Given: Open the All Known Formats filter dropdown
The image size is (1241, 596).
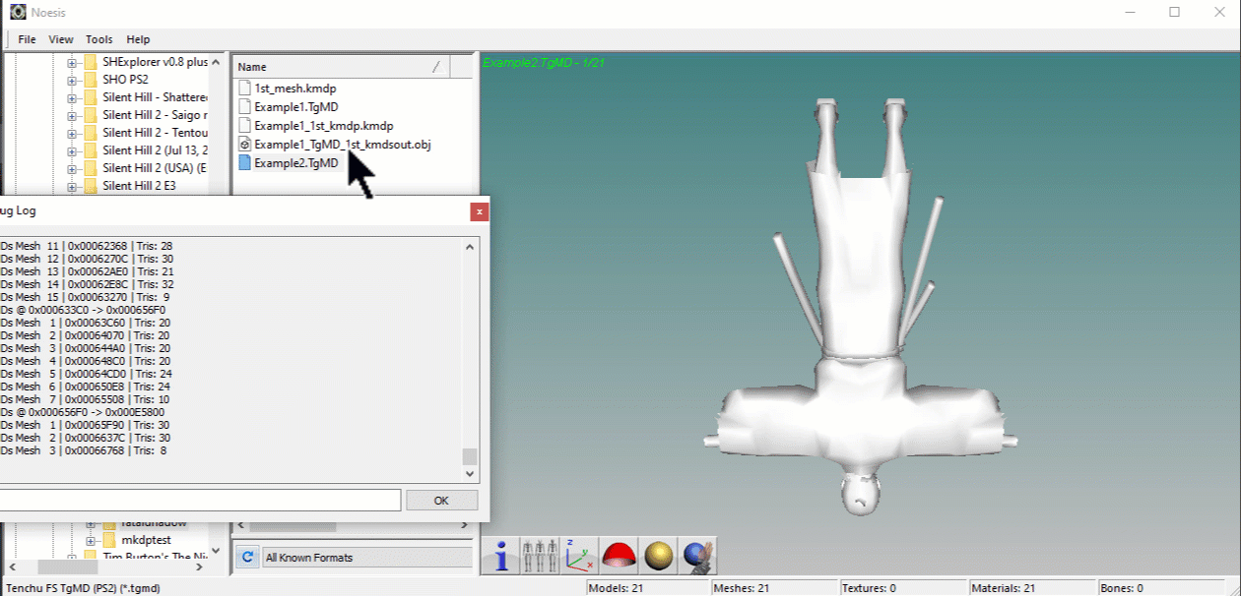Looking at the screenshot, I should click(366, 558).
